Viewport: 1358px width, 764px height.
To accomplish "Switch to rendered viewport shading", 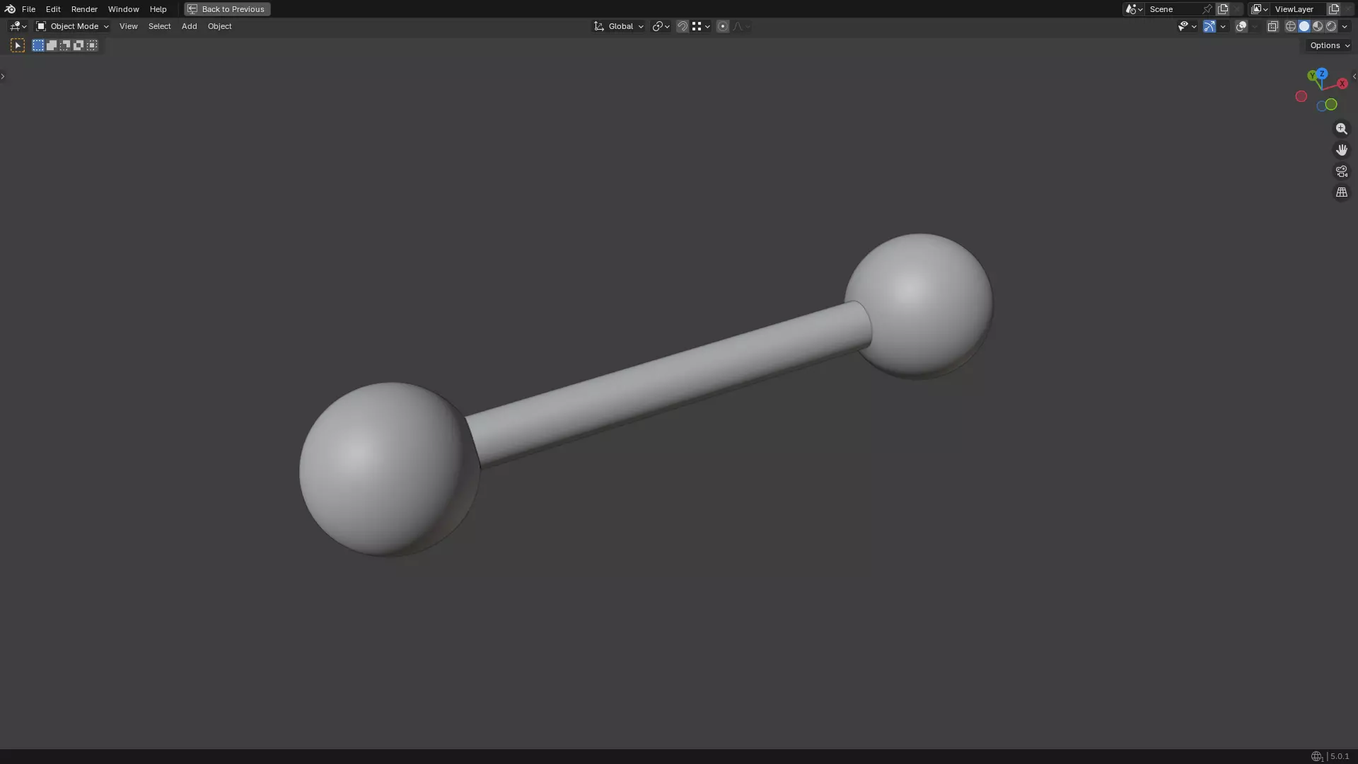I will [1331, 26].
